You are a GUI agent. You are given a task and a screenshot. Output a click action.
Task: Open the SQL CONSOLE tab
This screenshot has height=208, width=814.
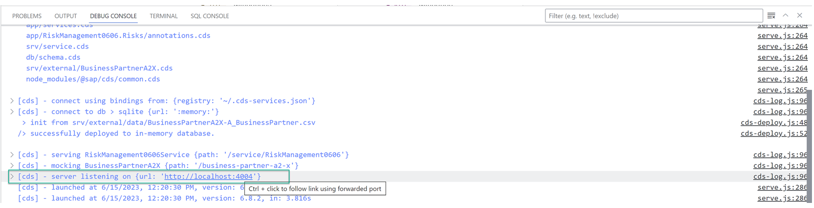210,16
